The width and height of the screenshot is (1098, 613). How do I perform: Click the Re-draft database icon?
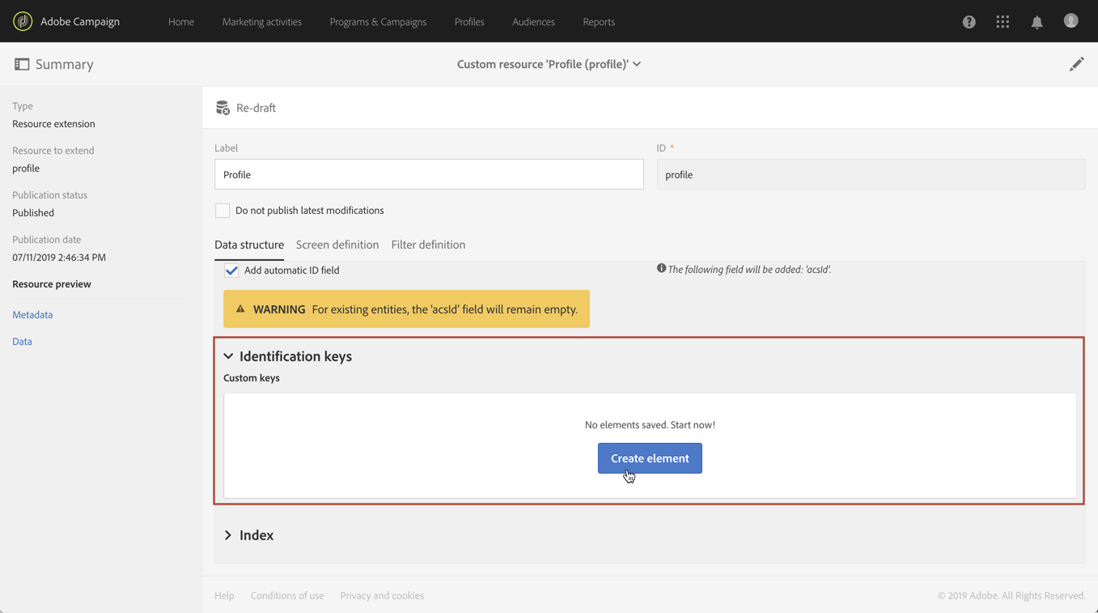point(223,108)
